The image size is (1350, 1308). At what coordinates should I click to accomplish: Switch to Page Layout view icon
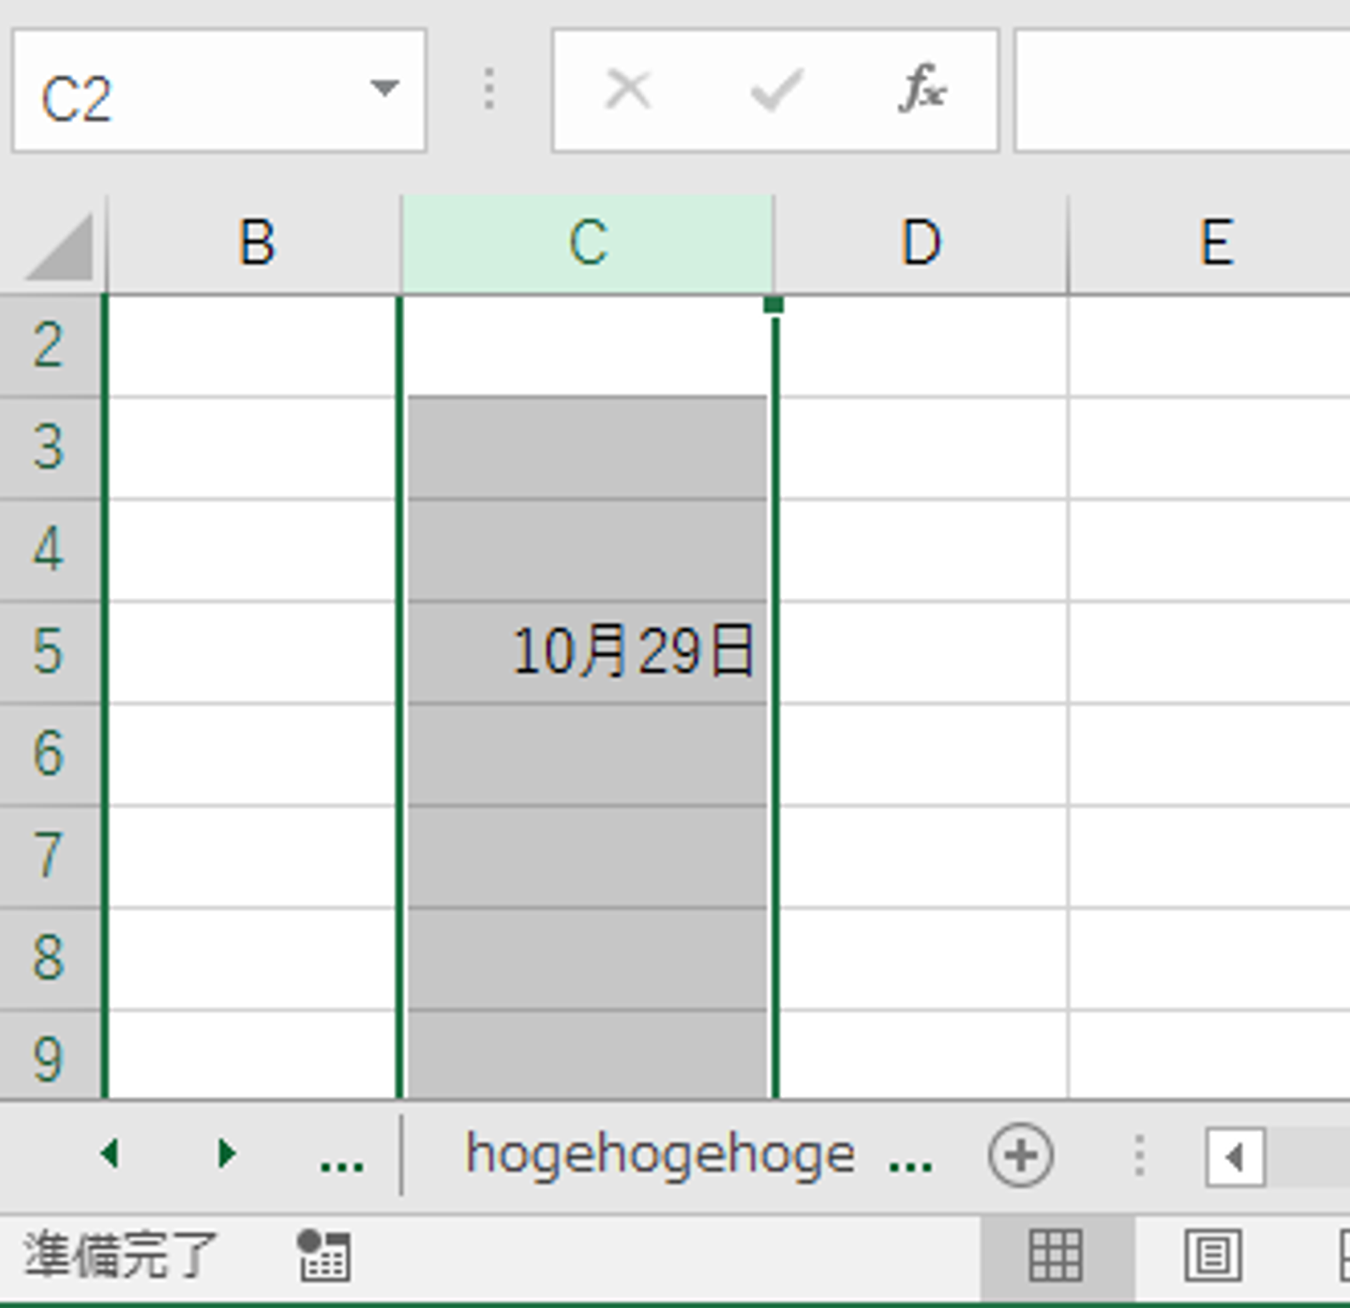coord(1212,1256)
